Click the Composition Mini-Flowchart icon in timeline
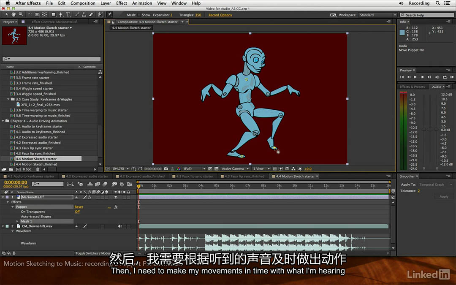 [71, 184]
